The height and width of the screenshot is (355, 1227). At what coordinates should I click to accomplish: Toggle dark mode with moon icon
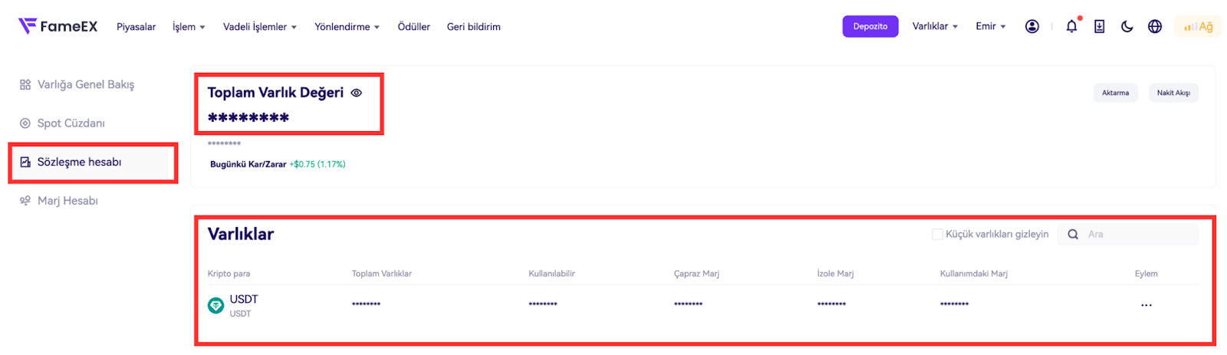pos(1127,26)
